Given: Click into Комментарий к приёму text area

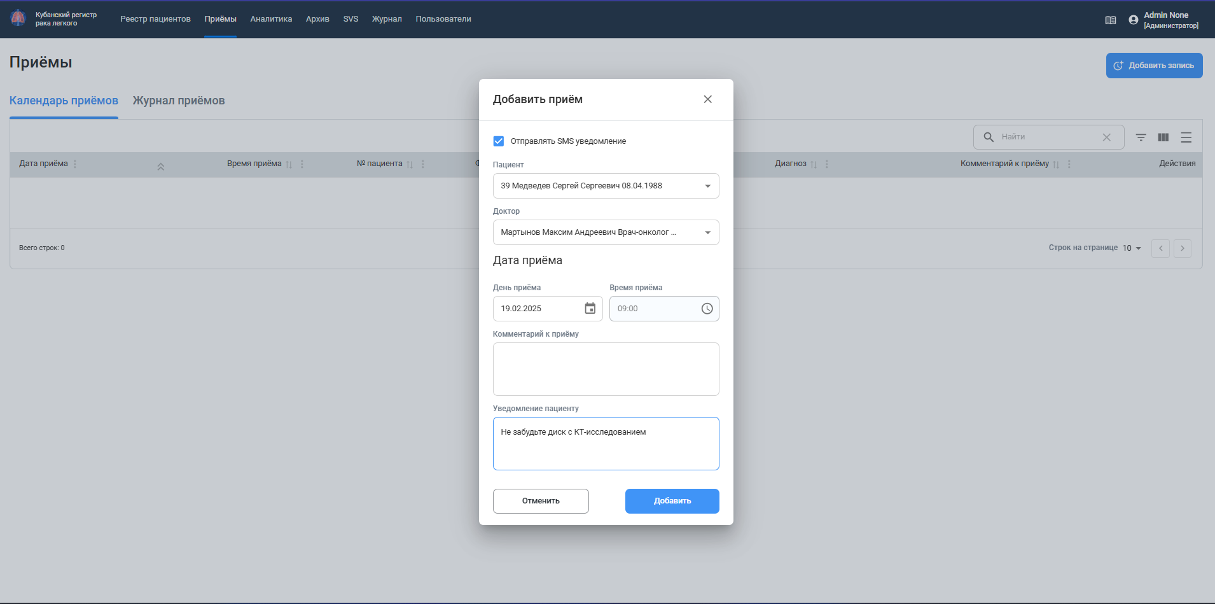Looking at the screenshot, I should click(x=606, y=369).
